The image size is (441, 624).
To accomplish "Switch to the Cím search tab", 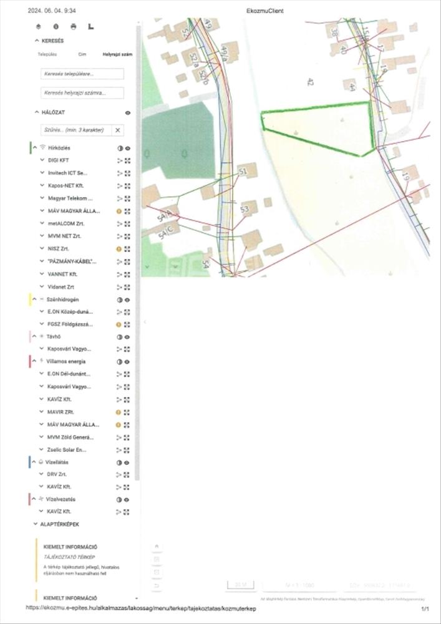I will point(82,55).
